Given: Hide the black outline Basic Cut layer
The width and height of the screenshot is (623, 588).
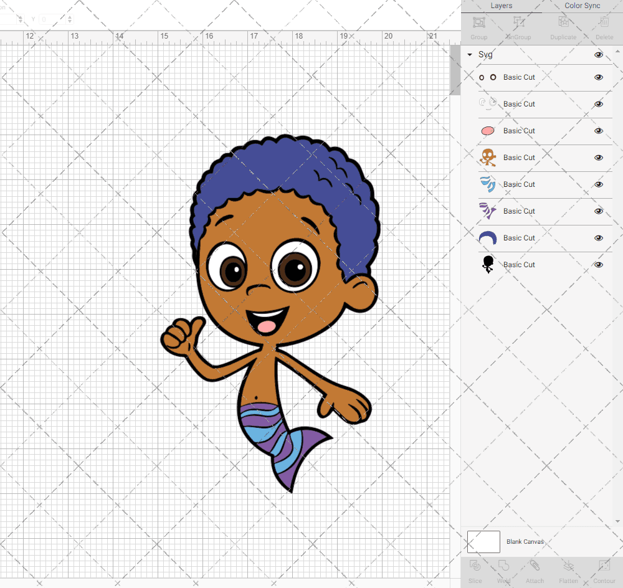Looking at the screenshot, I should pos(598,265).
